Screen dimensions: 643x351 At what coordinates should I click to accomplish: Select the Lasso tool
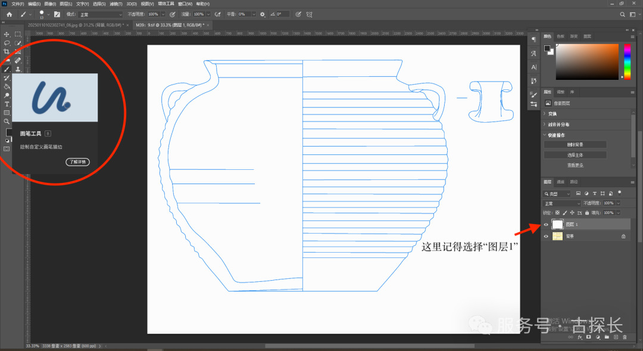7,43
